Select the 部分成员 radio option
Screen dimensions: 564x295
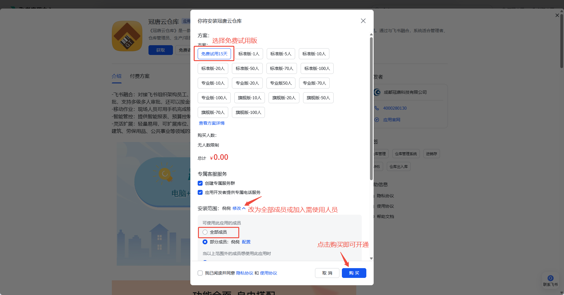click(205, 242)
